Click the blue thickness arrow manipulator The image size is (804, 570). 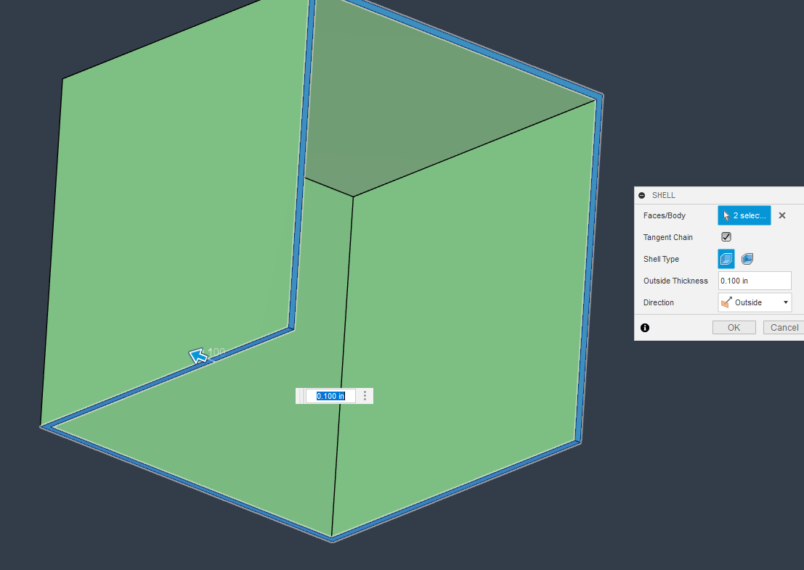click(198, 355)
